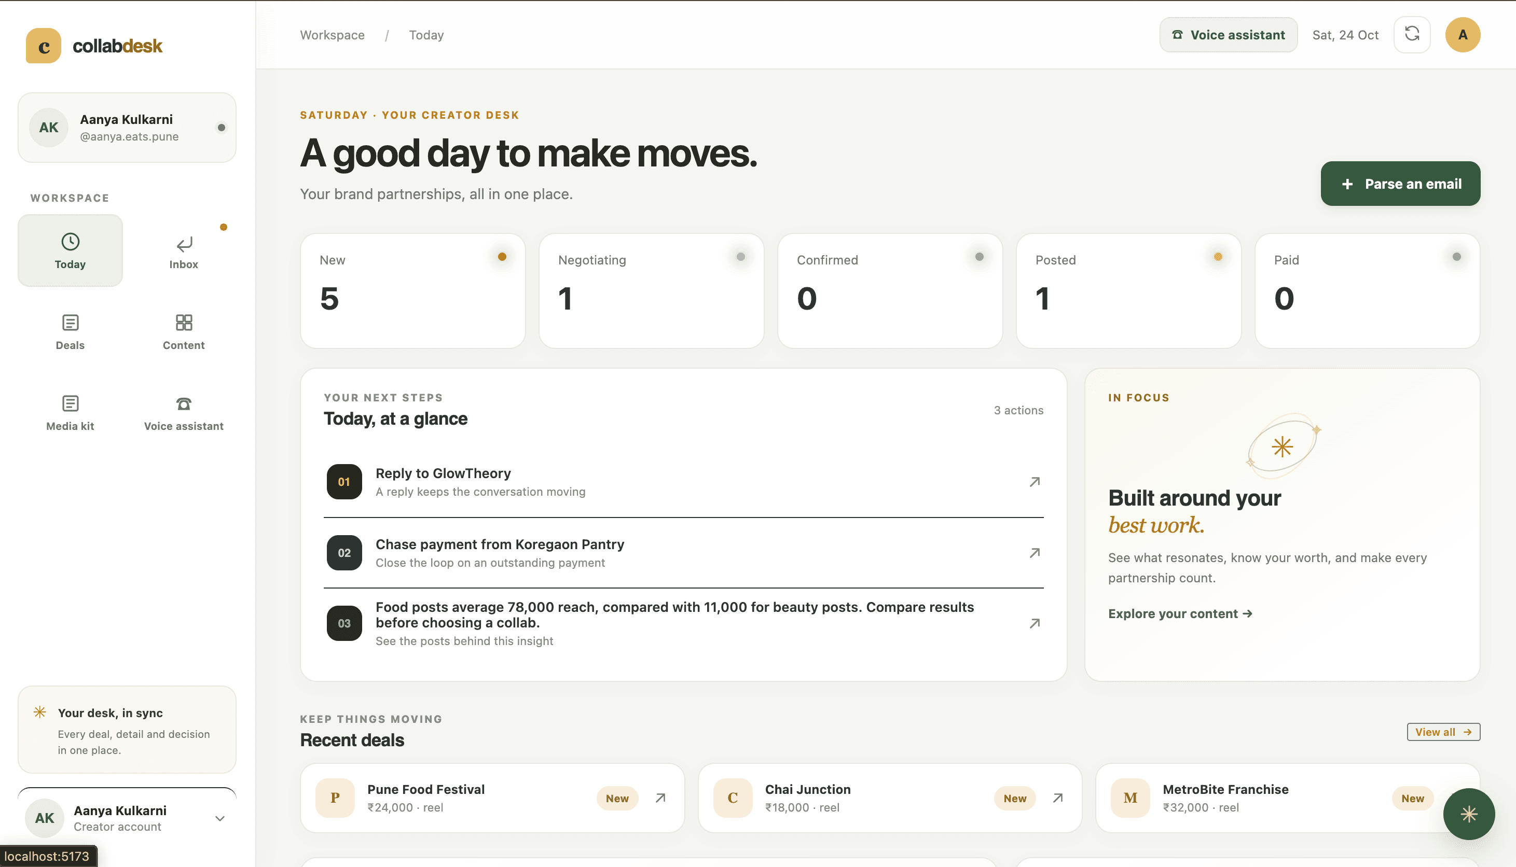1516x867 pixels.
Task: Open arrow for Chase payment from Koregaon Pantry
Action: [x=1035, y=553]
